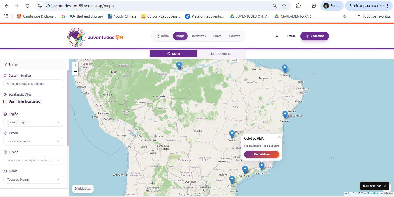Image resolution: width=394 pixels, height=197 pixels.
Task: Bookmark this page with the star icon
Action: pyautogui.click(x=284, y=6)
